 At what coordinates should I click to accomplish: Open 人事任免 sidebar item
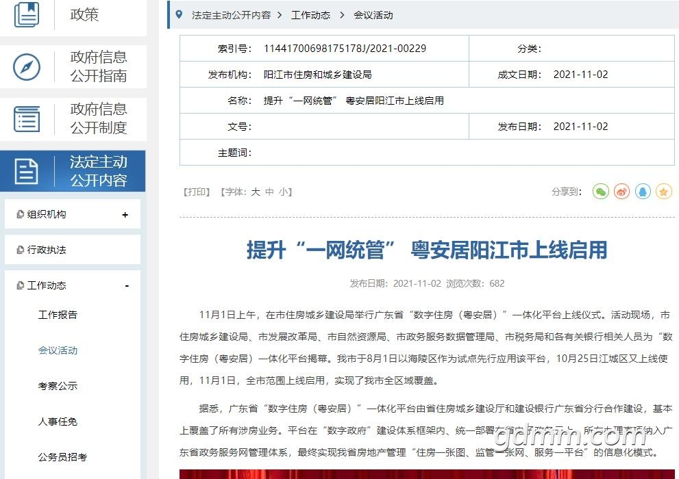(58, 422)
